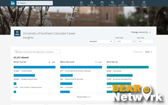Click the UNC university logo
Image resolution: width=168 pixels, height=105 pixels.
17,33
